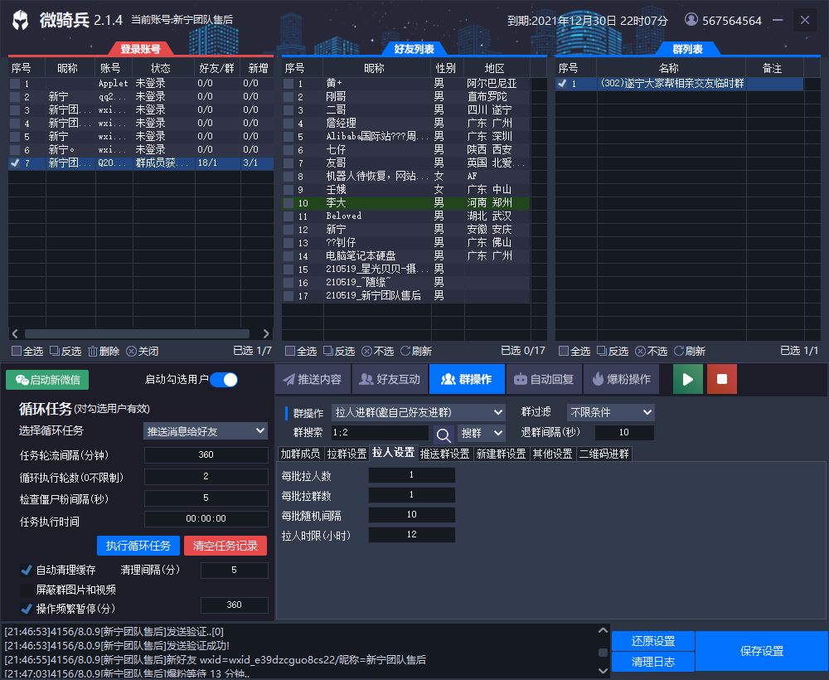Viewport: 829px width, 680px height.
Task: Open the 群操作 tab
Action: (467, 379)
